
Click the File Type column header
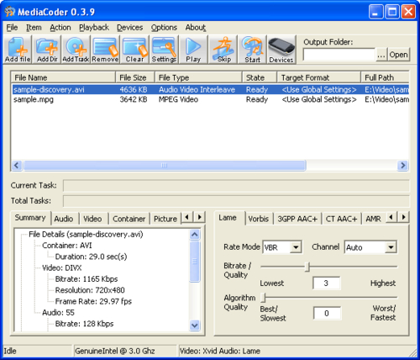(x=198, y=77)
